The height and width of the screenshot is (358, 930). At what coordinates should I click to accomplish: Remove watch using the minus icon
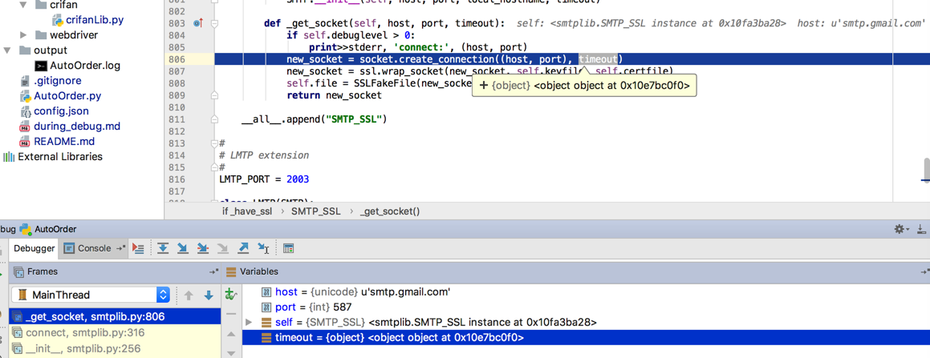pyautogui.click(x=232, y=314)
